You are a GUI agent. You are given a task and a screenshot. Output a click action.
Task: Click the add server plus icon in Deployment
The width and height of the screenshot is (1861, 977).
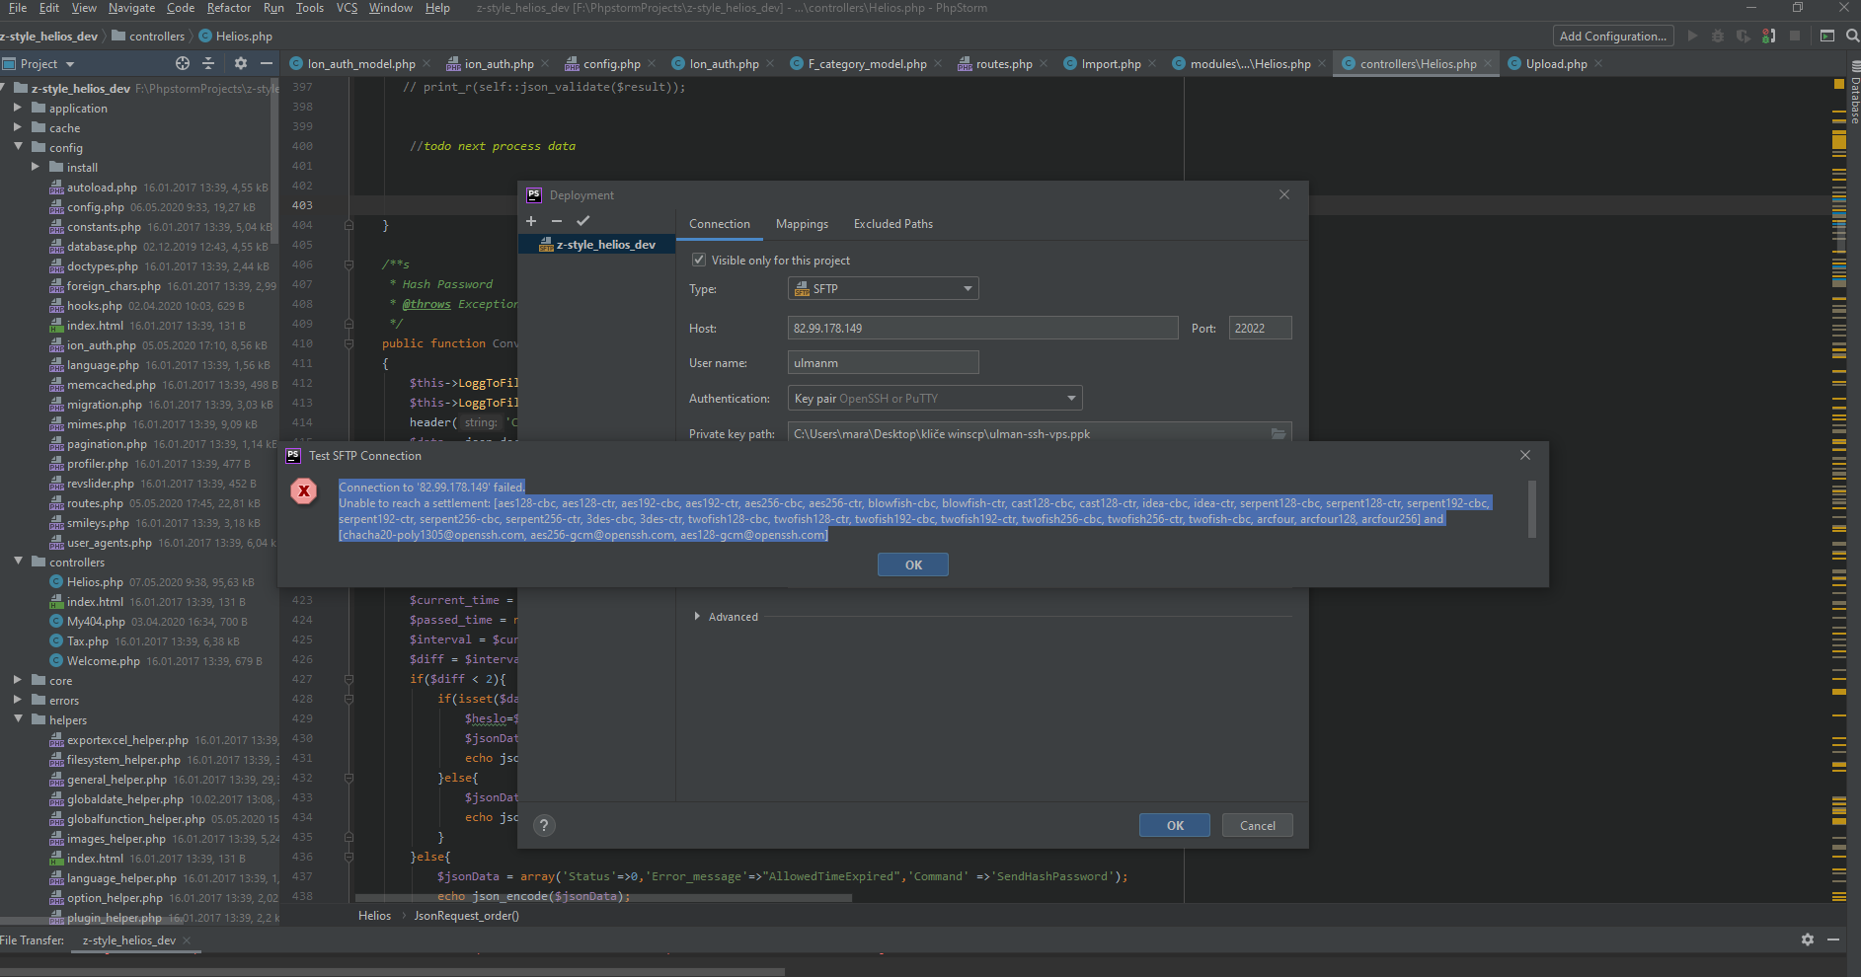coord(531,221)
